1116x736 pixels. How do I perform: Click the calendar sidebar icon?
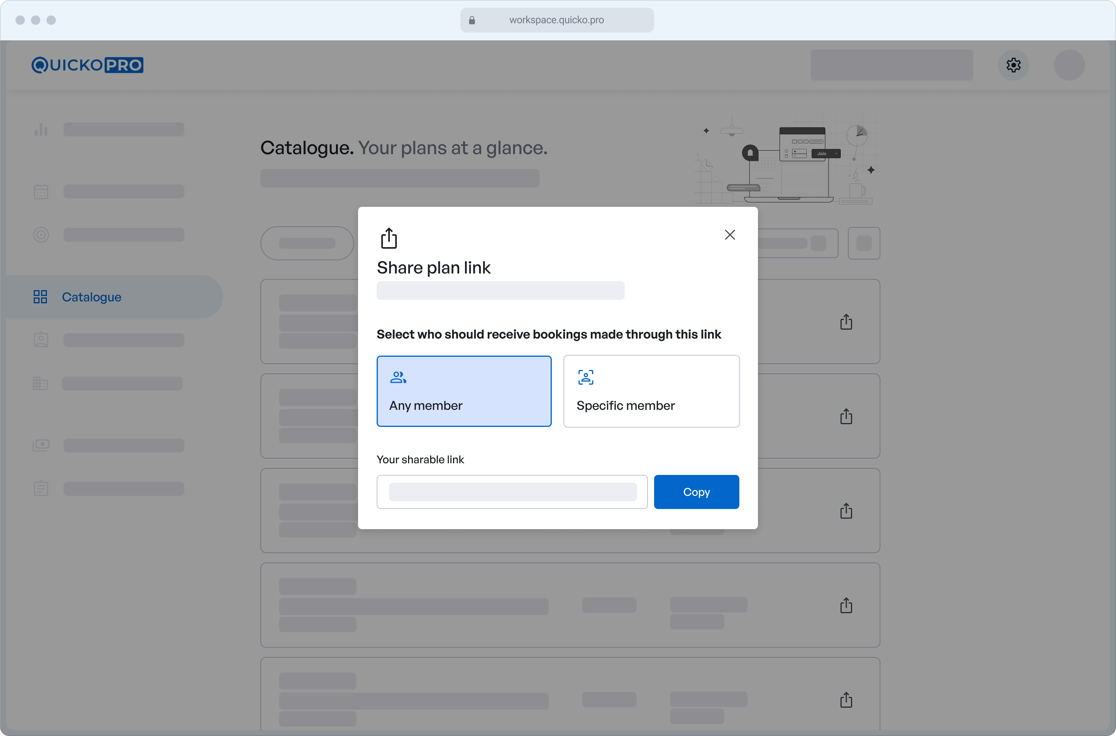(41, 191)
